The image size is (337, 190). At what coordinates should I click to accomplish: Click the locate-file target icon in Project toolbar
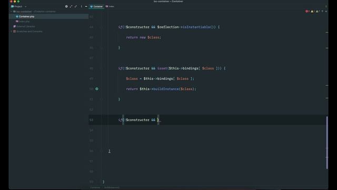[66, 6]
